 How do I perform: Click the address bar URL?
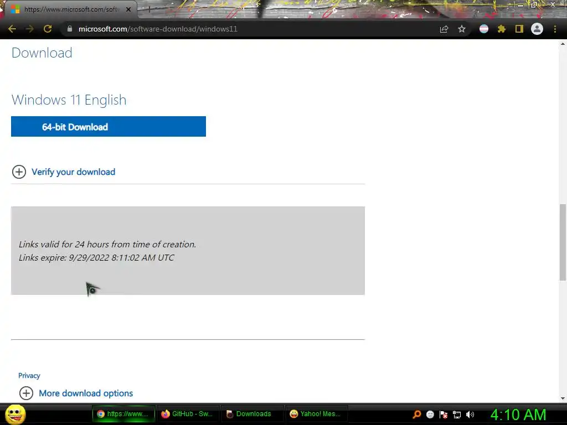pos(158,29)
